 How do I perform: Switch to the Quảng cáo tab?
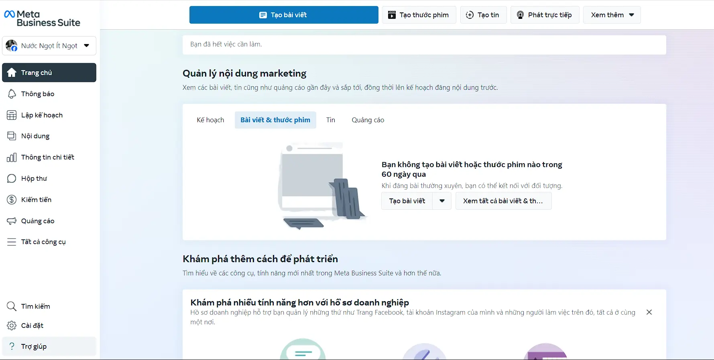coord(368,120)
